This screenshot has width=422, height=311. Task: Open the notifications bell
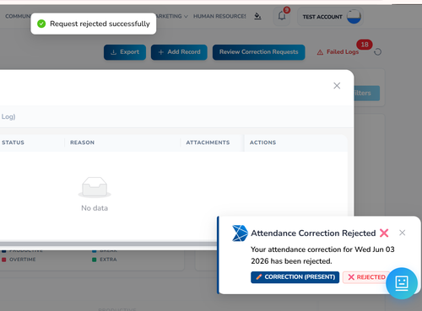click(282, 16)
